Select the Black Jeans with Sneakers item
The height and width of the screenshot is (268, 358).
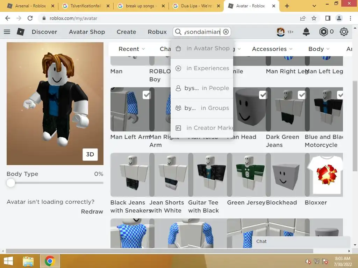130,175
